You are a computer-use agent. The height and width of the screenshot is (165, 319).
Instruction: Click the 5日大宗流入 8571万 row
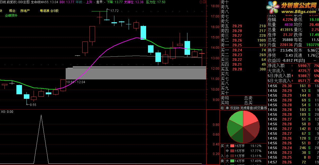tap(293, 81)
